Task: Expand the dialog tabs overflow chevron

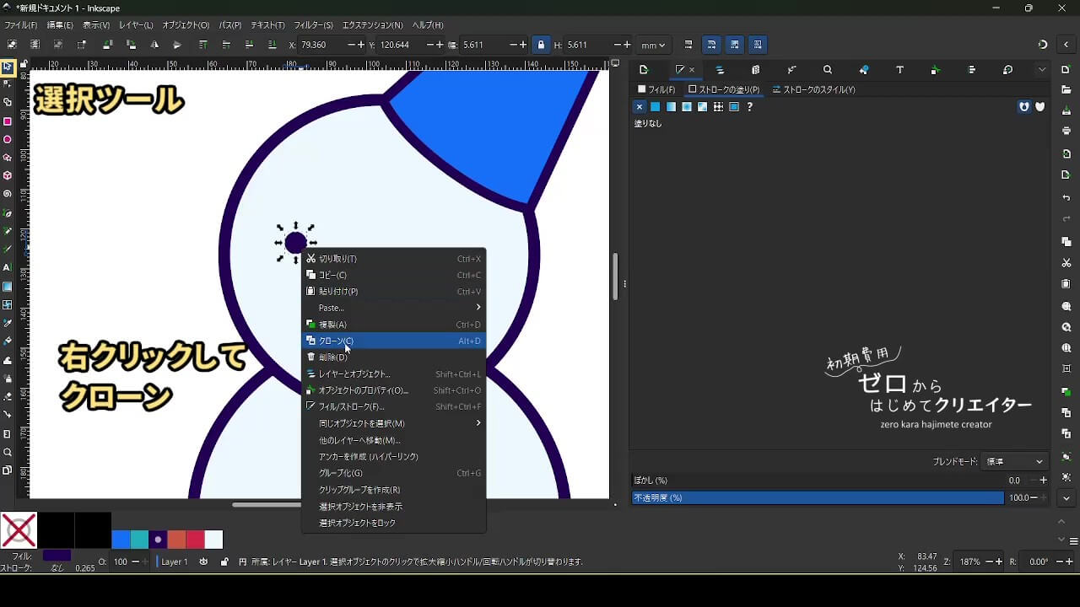Action: click(1042, 70)
